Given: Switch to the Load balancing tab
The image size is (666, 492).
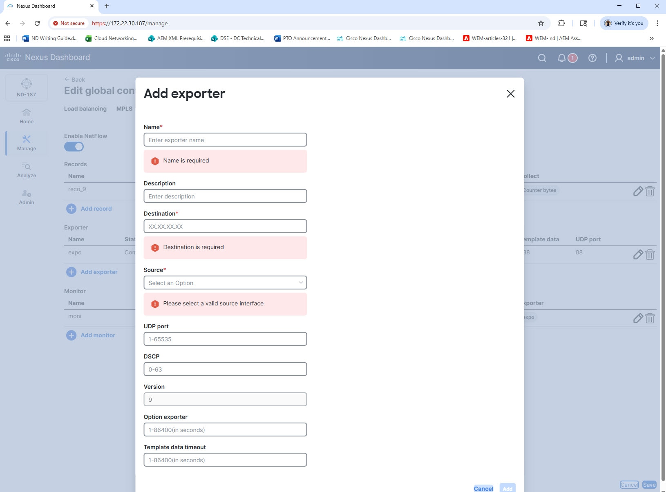Looking at the screenshot, I should click(x=85, y=109).
